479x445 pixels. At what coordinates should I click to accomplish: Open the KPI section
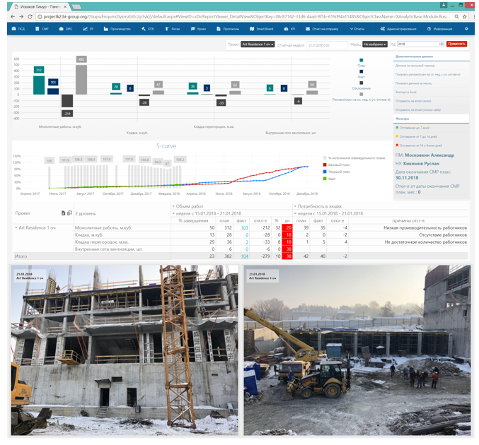point(289,29)
